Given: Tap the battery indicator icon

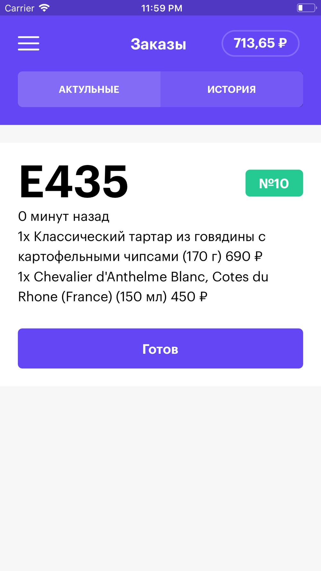Looking at the screenshot, I should coord(306,8).
